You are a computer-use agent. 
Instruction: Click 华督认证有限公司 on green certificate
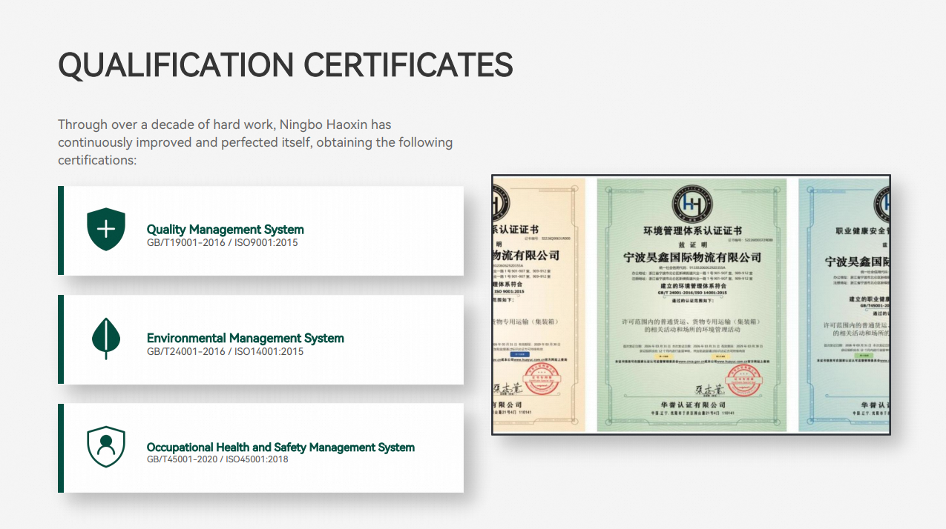(692, 405)
